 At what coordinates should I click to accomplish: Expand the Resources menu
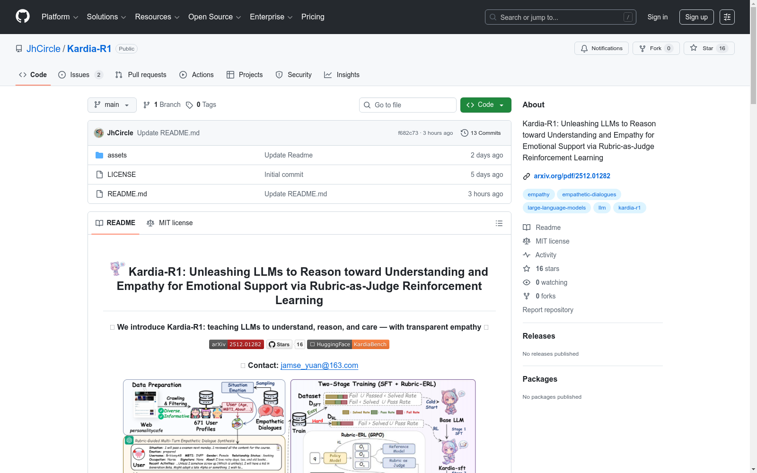[157, 17]
